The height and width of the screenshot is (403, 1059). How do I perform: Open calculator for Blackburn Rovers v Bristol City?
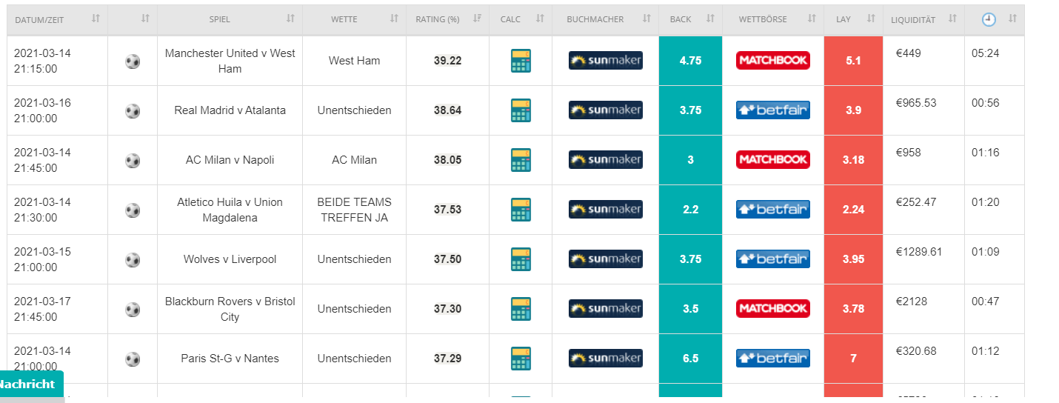coord(521,309)
